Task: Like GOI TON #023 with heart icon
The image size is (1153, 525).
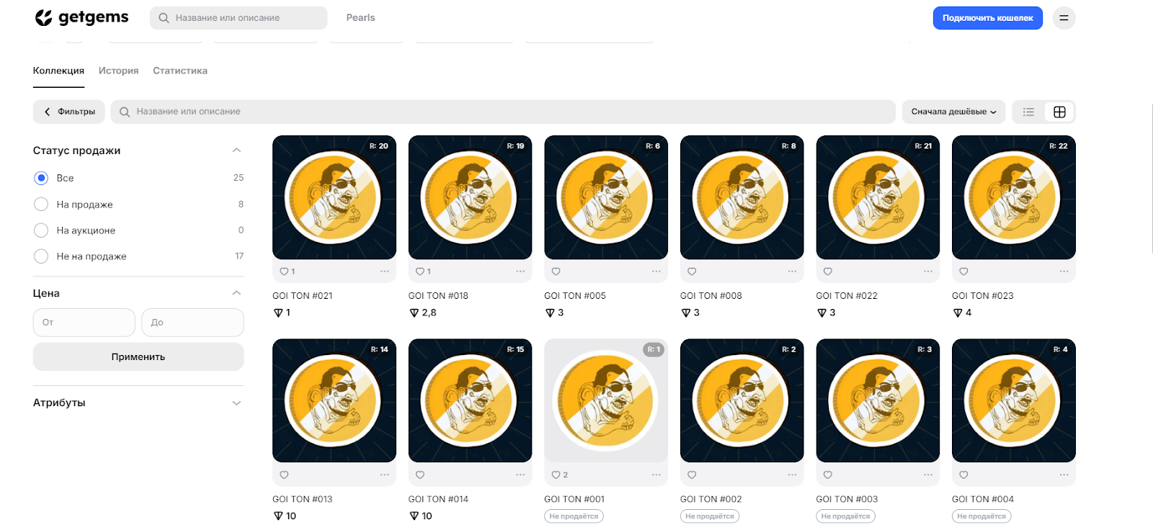Action: click(963, 272)
